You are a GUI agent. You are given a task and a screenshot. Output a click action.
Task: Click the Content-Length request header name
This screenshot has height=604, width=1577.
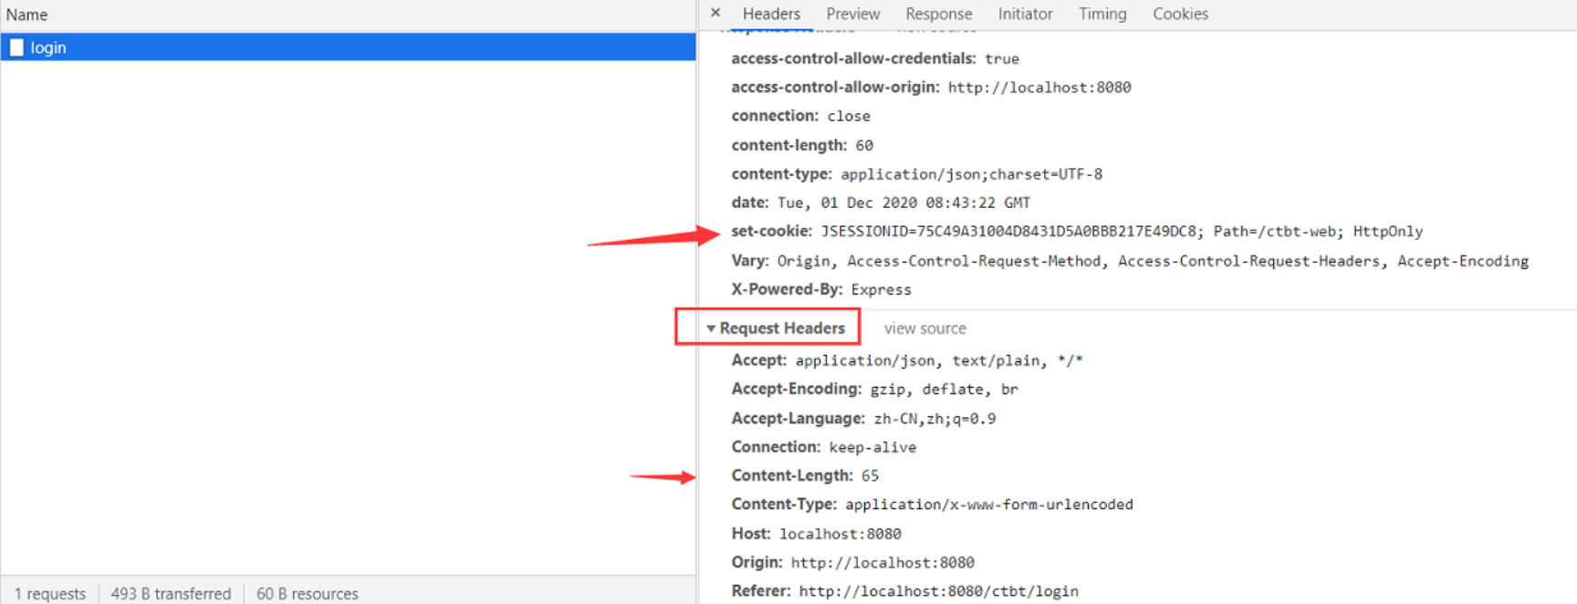click(792, 475)
